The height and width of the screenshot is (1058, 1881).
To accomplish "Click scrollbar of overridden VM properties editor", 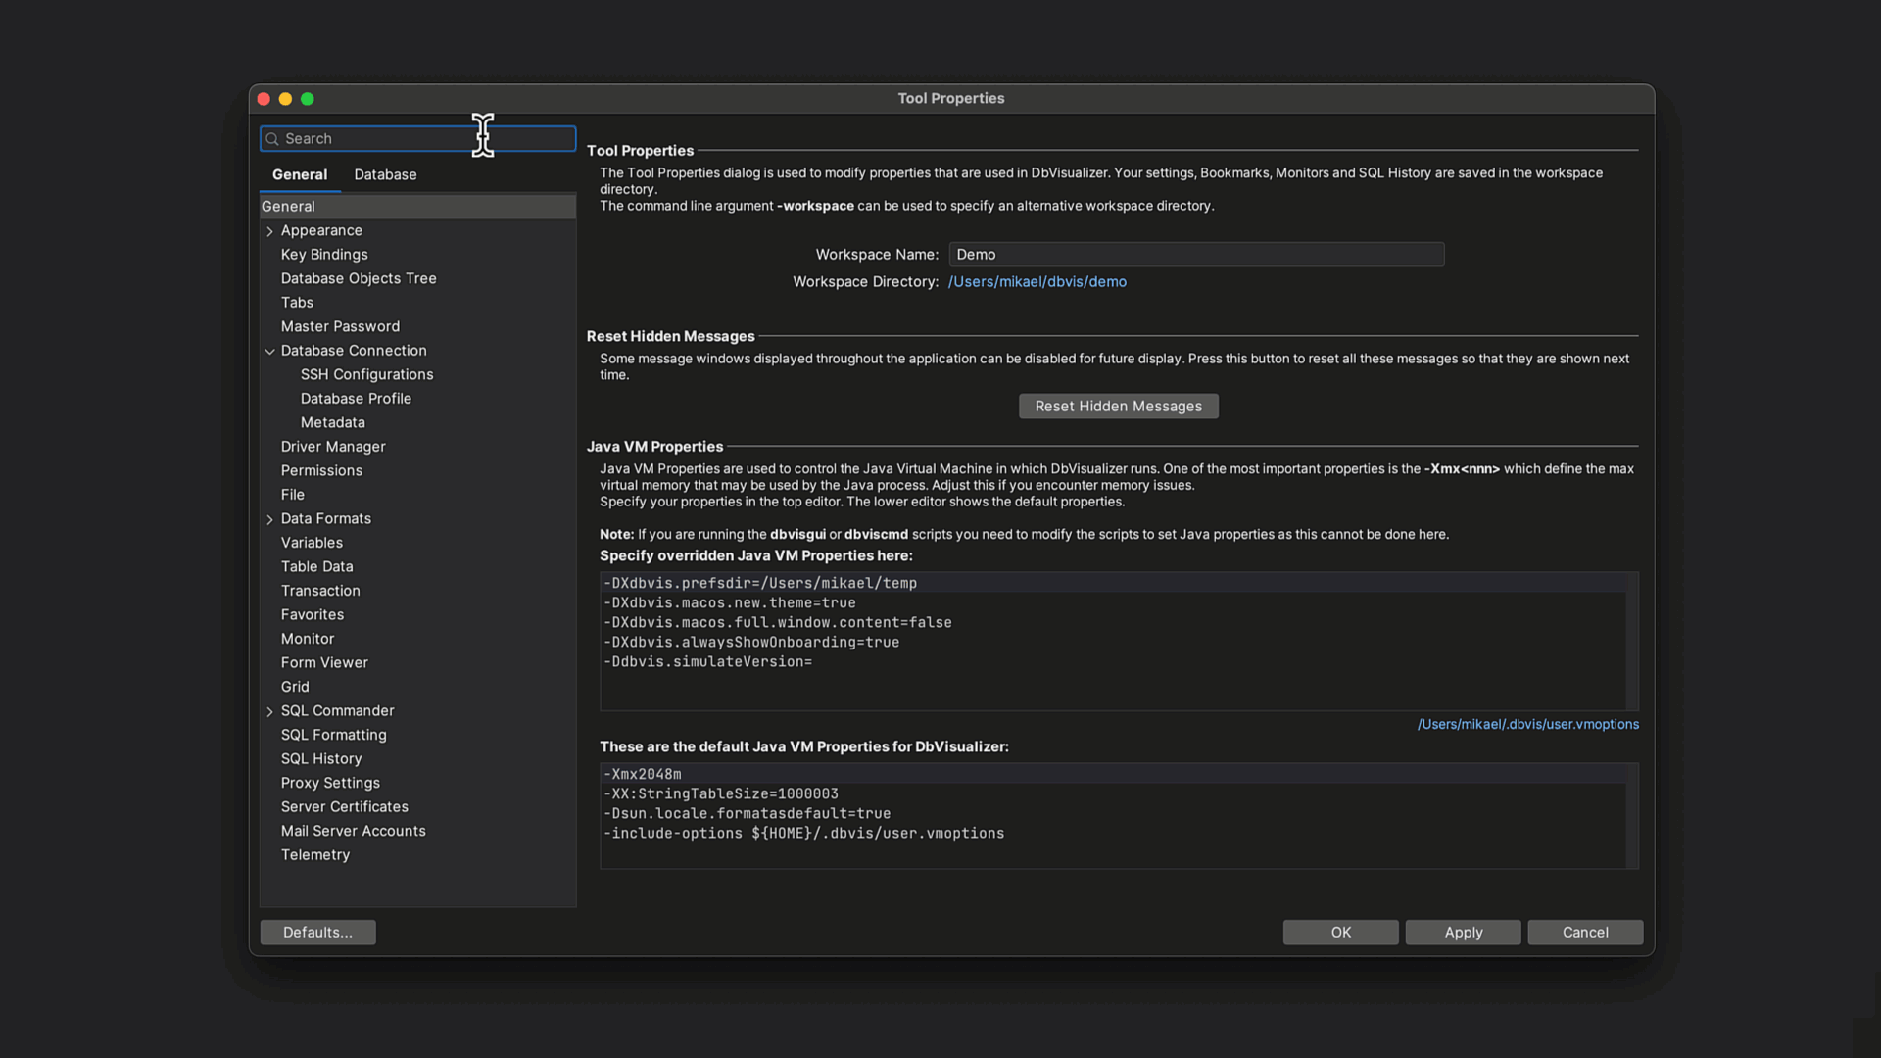I will (x=1632, y=642).
